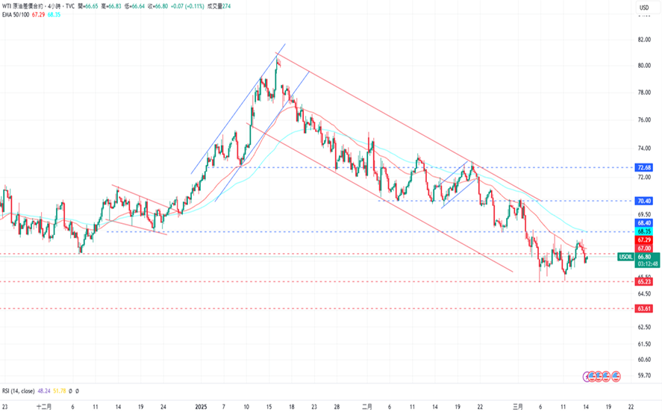
Task: Click the 72.00 price scale tick
Action: click(644, 178)
